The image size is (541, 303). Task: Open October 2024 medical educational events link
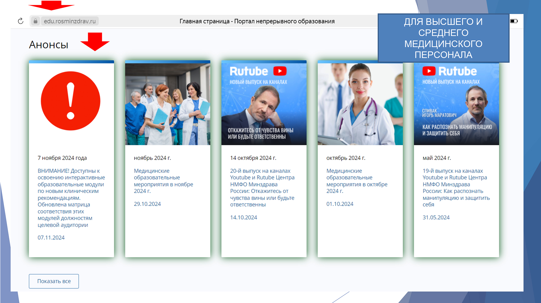[357, 181]
